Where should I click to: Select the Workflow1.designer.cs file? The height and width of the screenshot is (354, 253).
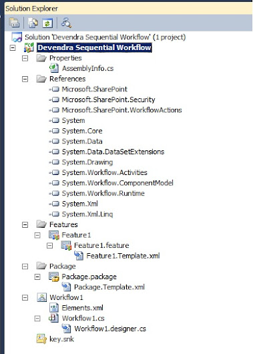[110, 329]
